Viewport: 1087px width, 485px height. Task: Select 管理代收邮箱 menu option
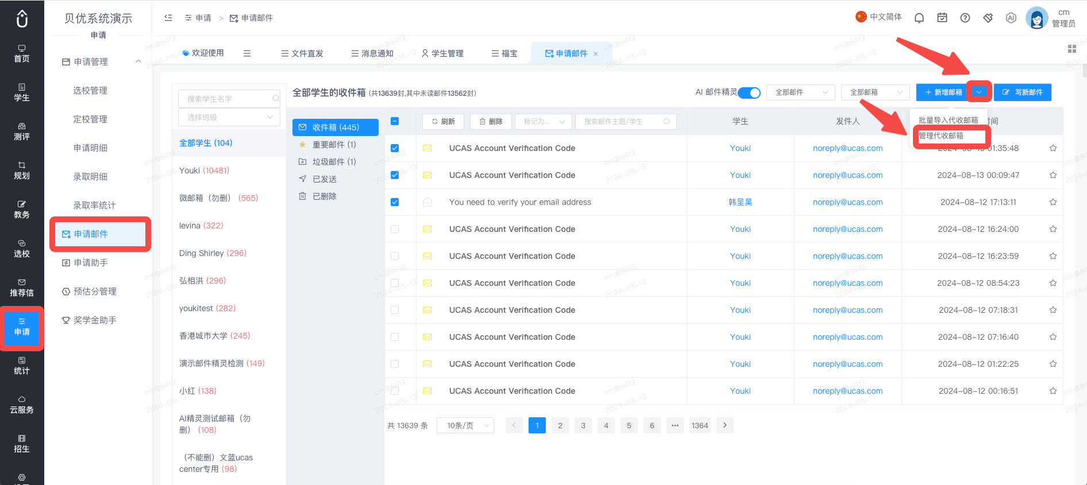coord(950,136)
